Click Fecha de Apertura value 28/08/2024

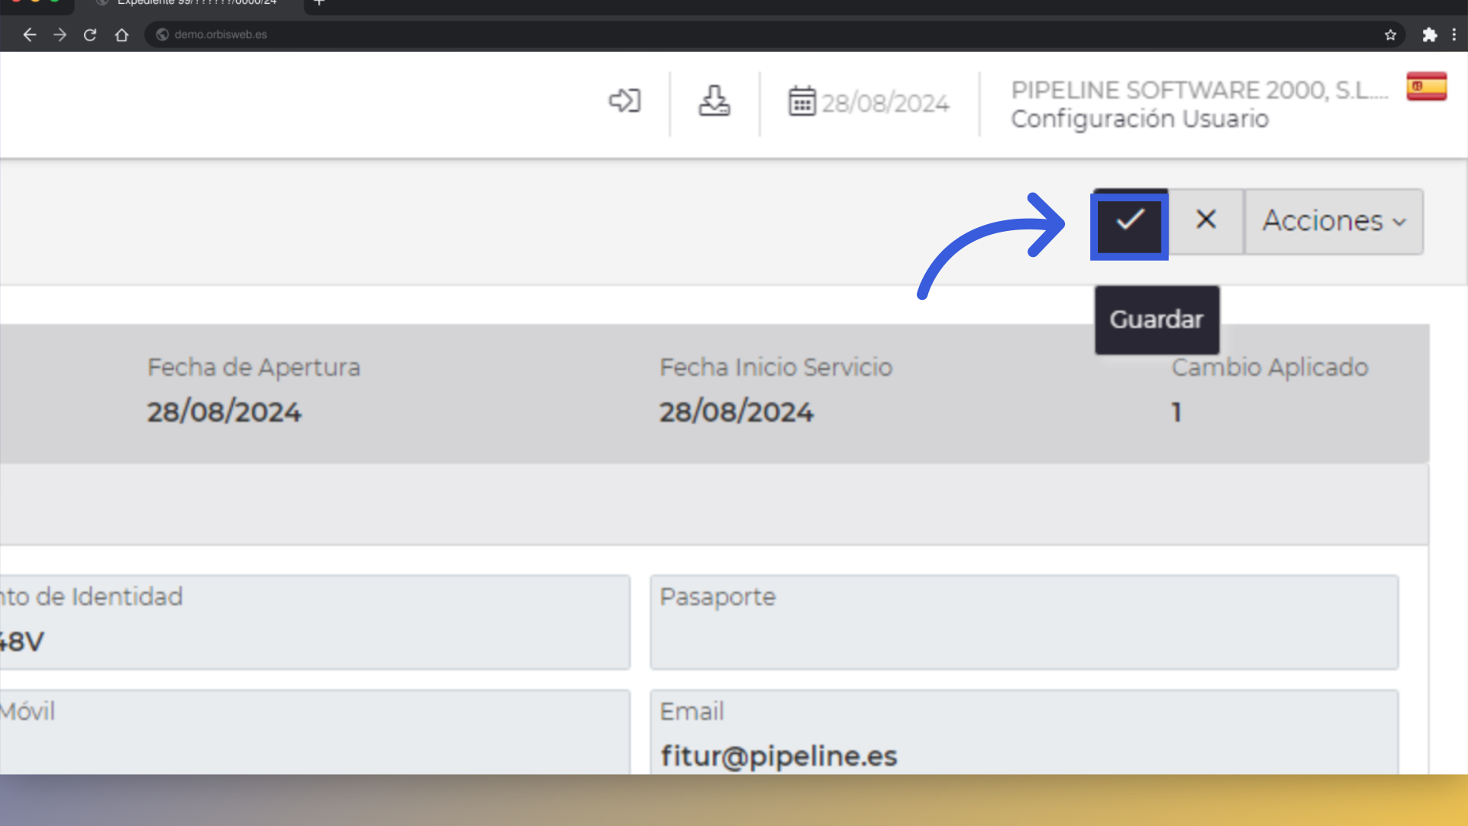coord(225,412)
